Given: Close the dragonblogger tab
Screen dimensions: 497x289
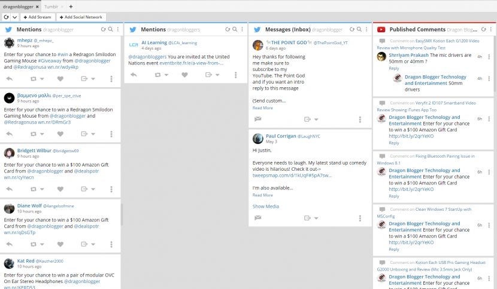Looking at the screenshot, I should coord(37,7).
